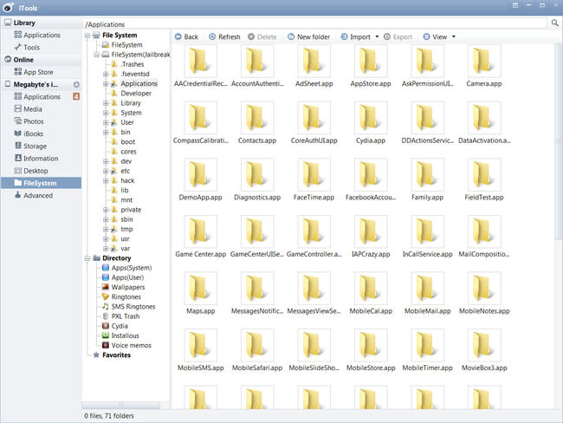563x423 pixels.
Task: Open the SMS Ringtones directory entry
Action: [128, 307]
